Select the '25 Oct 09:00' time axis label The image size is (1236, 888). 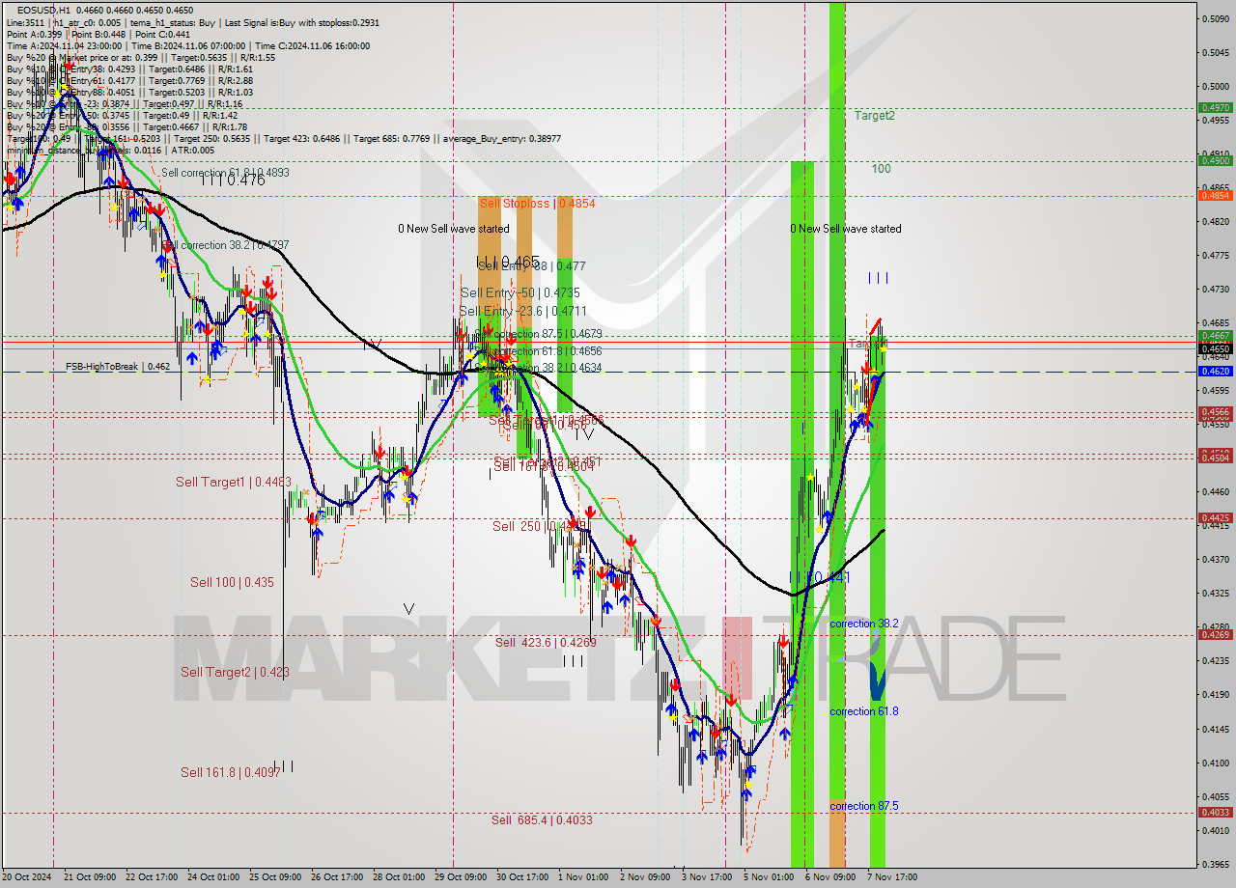[x=275, y=877]
